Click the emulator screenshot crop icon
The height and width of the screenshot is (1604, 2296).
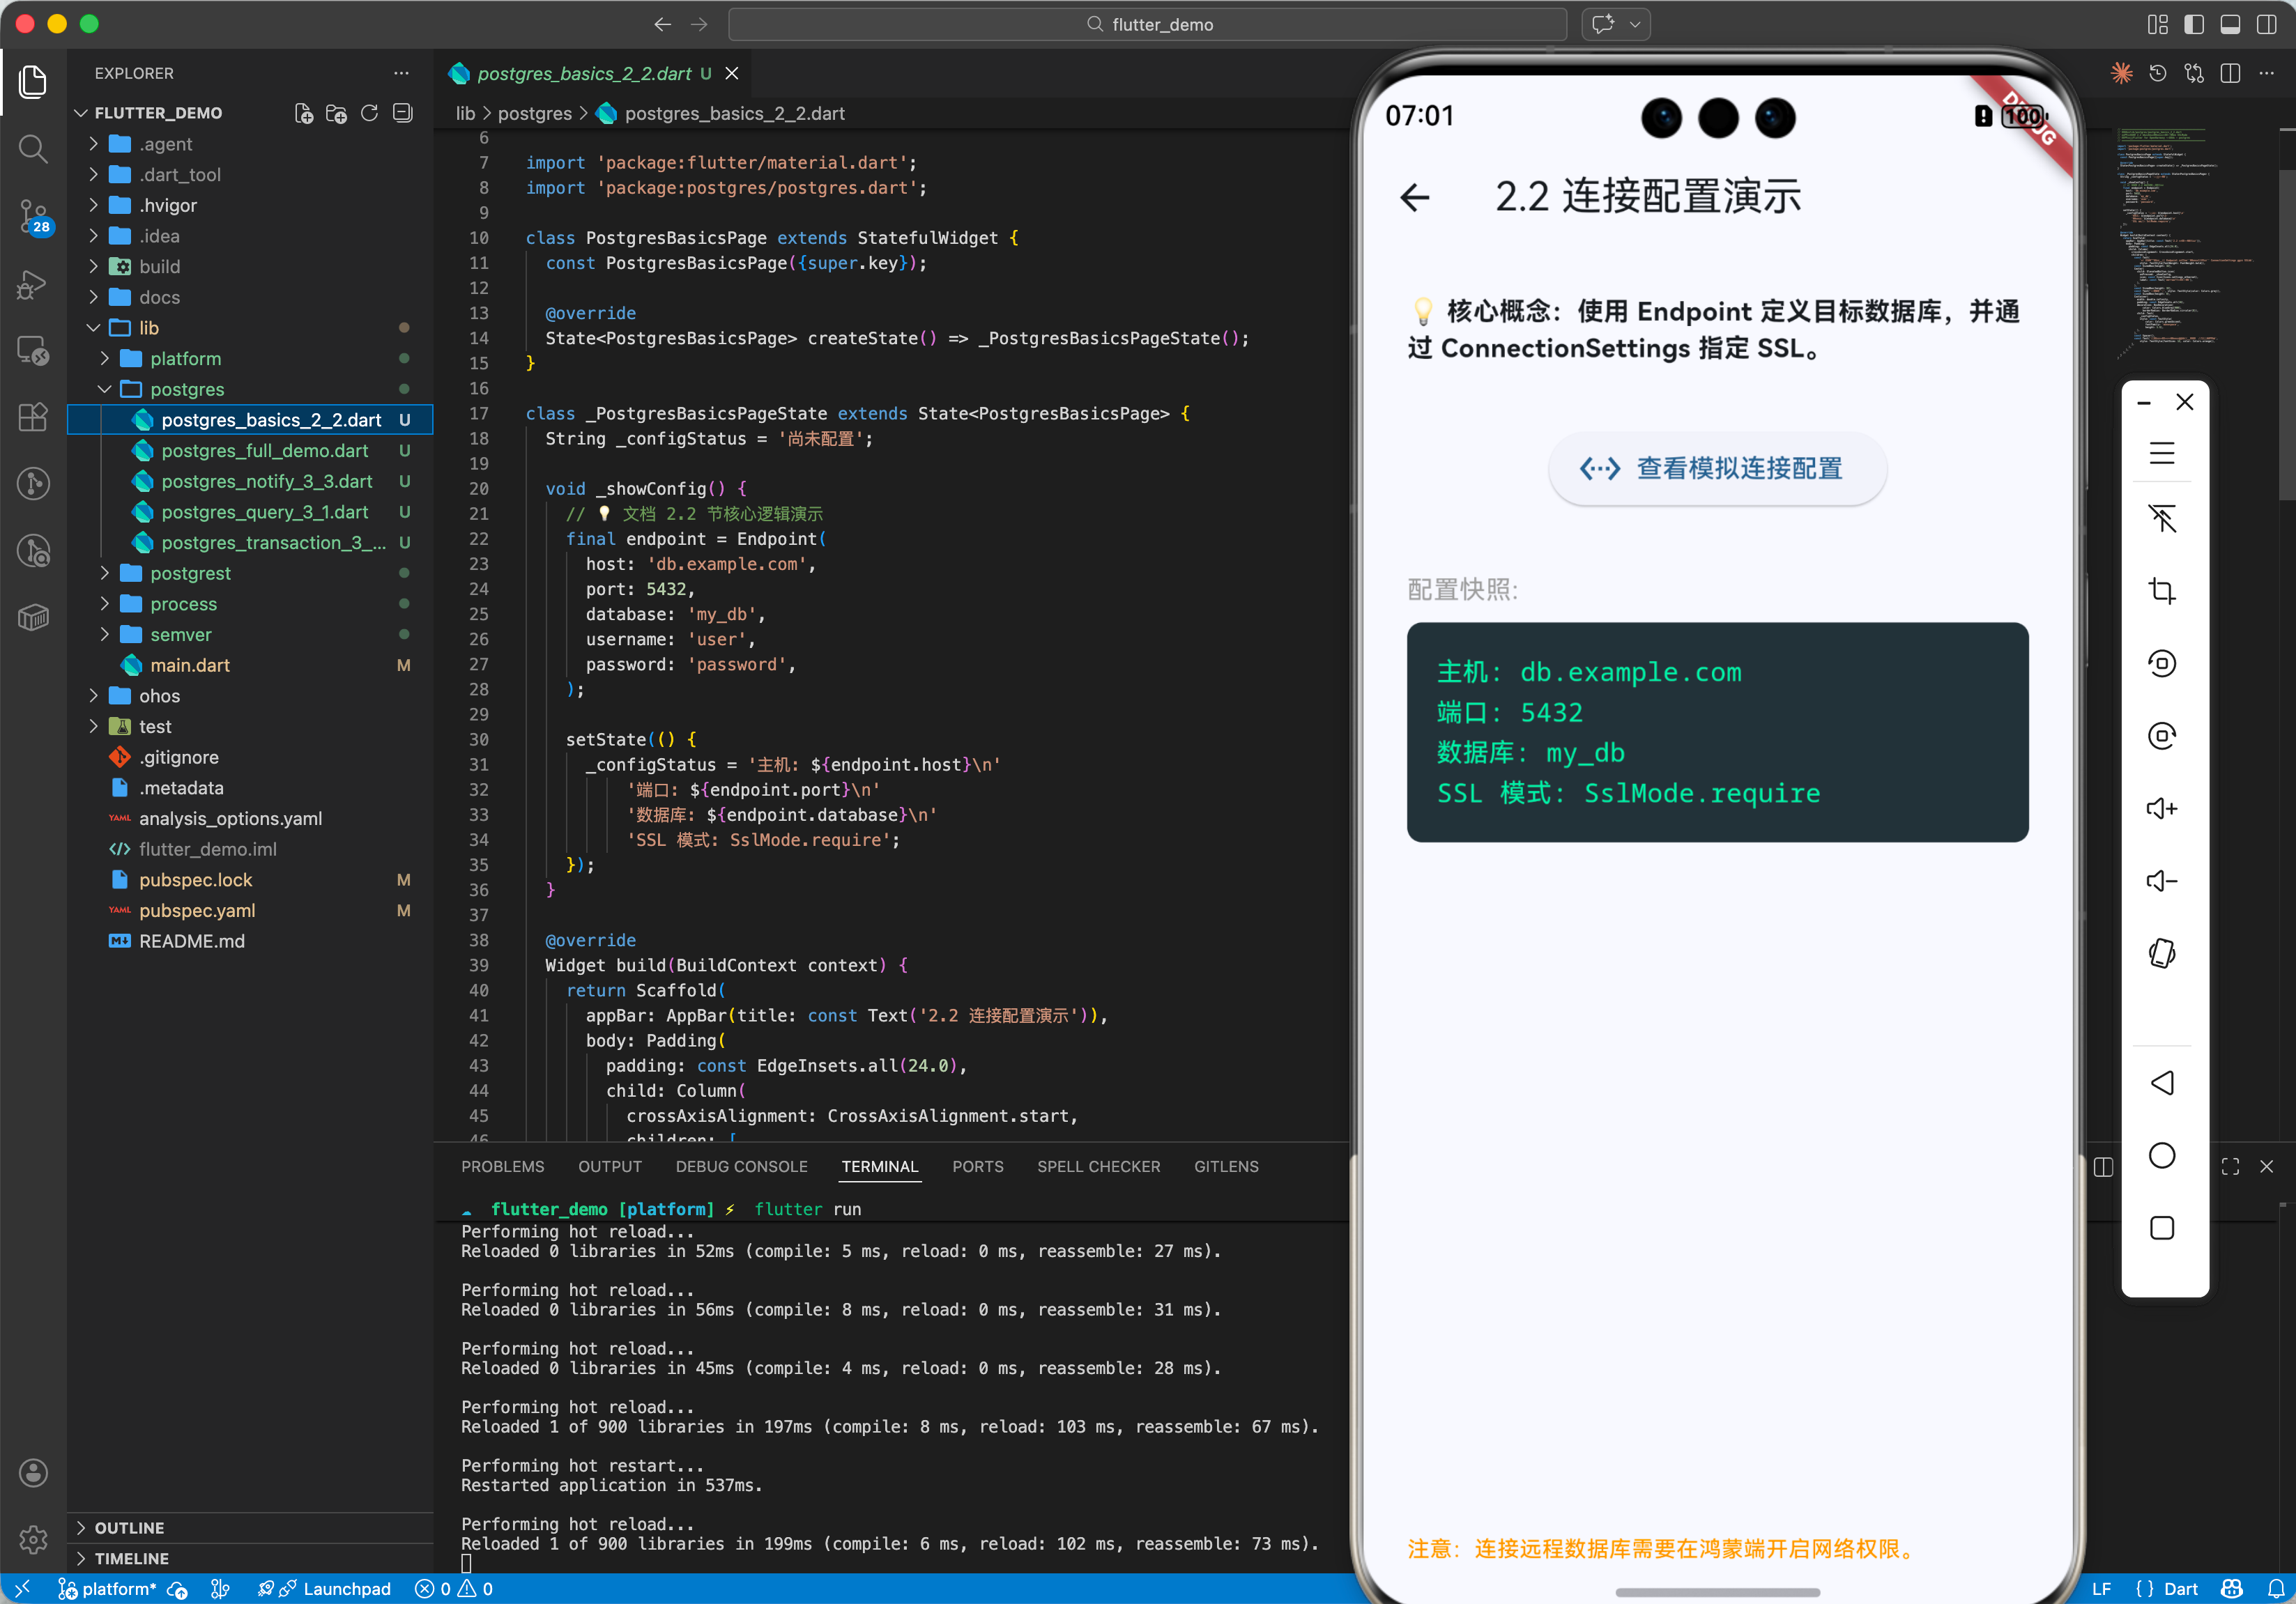click(x=2161, y=592)
